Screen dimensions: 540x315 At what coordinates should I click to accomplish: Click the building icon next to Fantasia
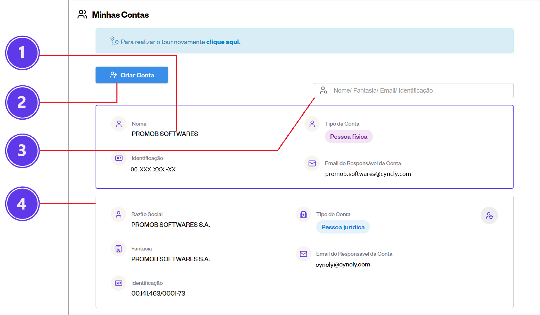[x=118, y=249]
